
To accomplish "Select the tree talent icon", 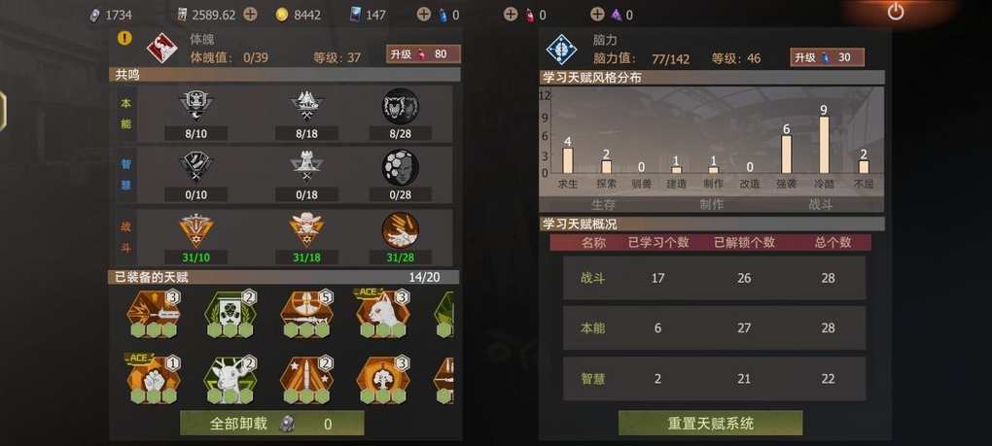I will pyautogui.click(x=383, y=380).
